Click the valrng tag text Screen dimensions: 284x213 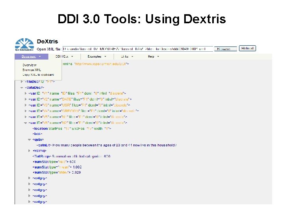pos(40,151)
